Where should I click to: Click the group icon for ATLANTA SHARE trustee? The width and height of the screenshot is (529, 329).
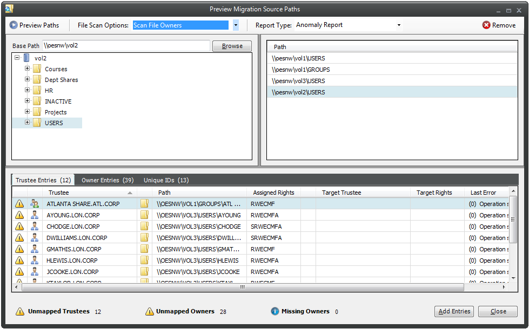click(x=35, y=204)
